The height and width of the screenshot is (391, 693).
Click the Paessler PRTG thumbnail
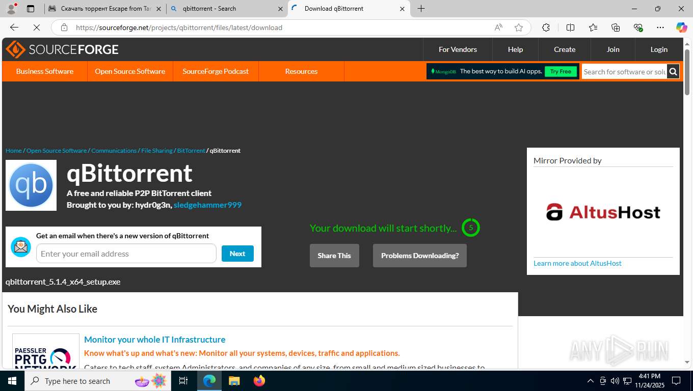(46, 351)
